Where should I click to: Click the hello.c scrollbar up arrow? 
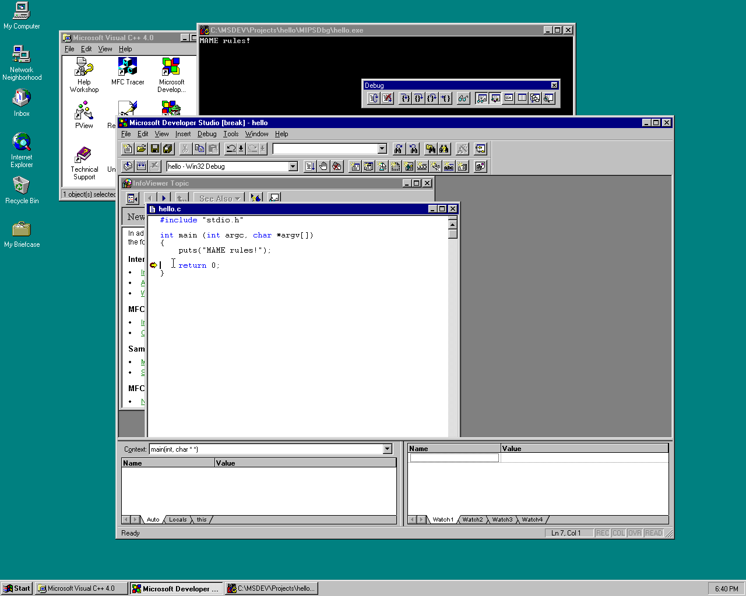coord(452,224)
